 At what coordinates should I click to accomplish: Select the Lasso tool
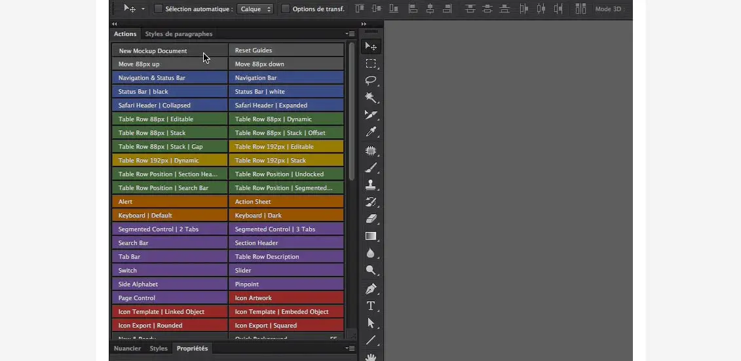(371, 81)
